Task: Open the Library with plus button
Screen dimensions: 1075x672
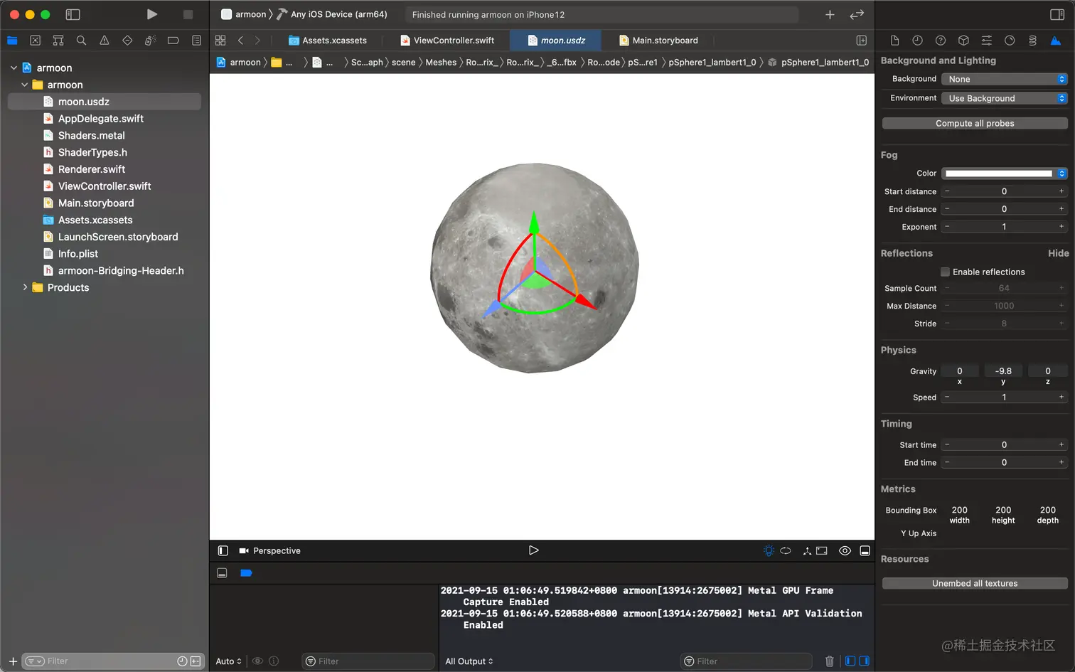Action: (x=830, y=14)
